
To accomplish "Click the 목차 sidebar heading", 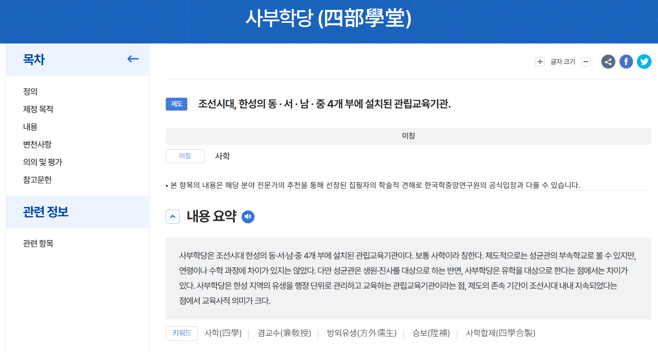I will click(x=34, y=59).
